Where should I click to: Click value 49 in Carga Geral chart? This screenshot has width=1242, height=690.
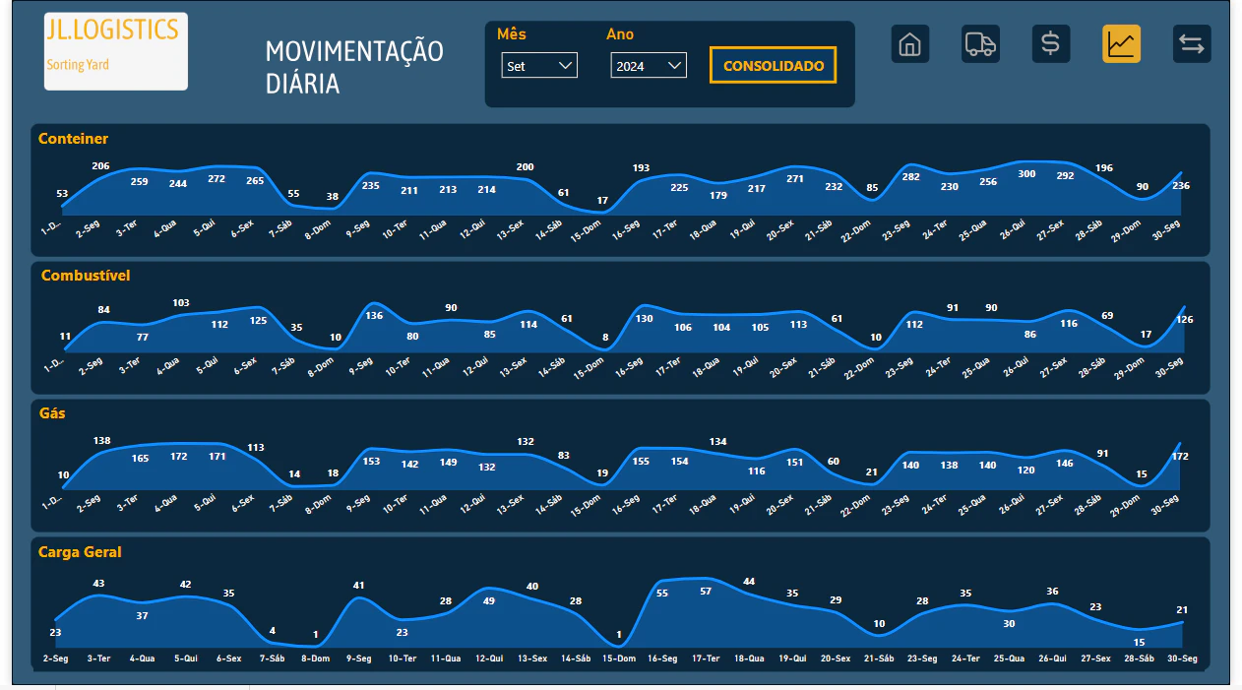(x=489, y=600)
